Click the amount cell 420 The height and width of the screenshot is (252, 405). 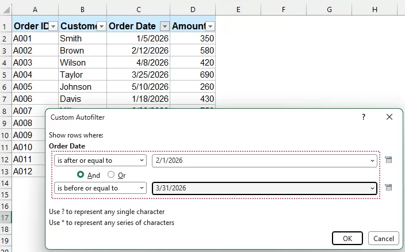pos(193,63)
